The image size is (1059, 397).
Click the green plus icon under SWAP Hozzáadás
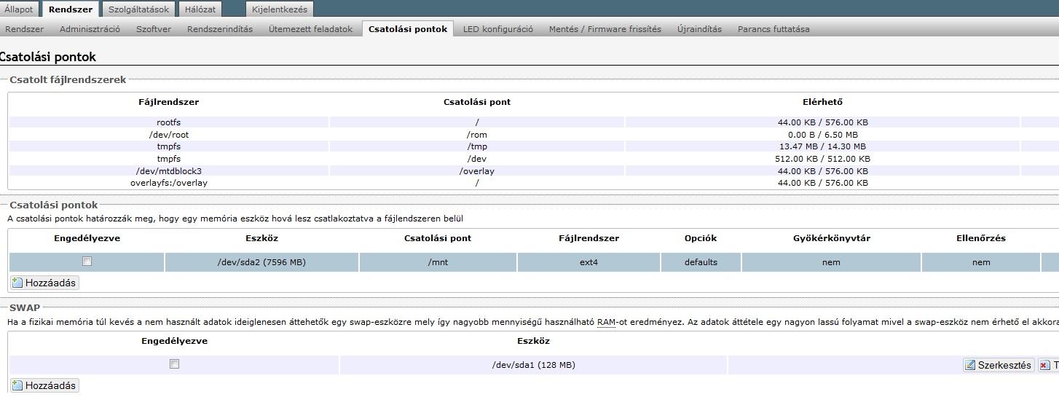click(x=18, y=385)
